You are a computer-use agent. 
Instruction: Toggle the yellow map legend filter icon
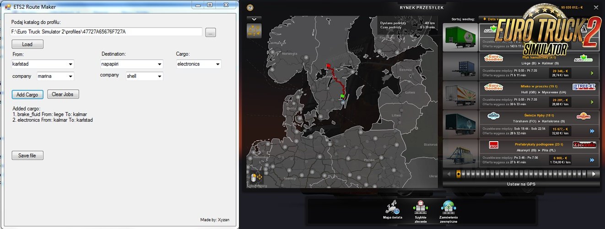click(254, 31)
